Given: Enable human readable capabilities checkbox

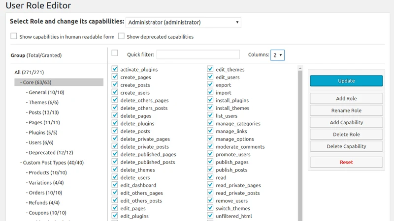Looking at the screenshot, I should point(14,36).
